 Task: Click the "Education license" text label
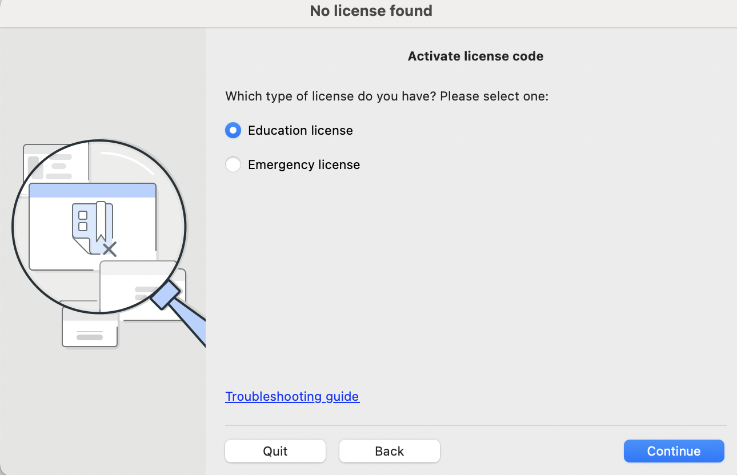click(300, 131)
